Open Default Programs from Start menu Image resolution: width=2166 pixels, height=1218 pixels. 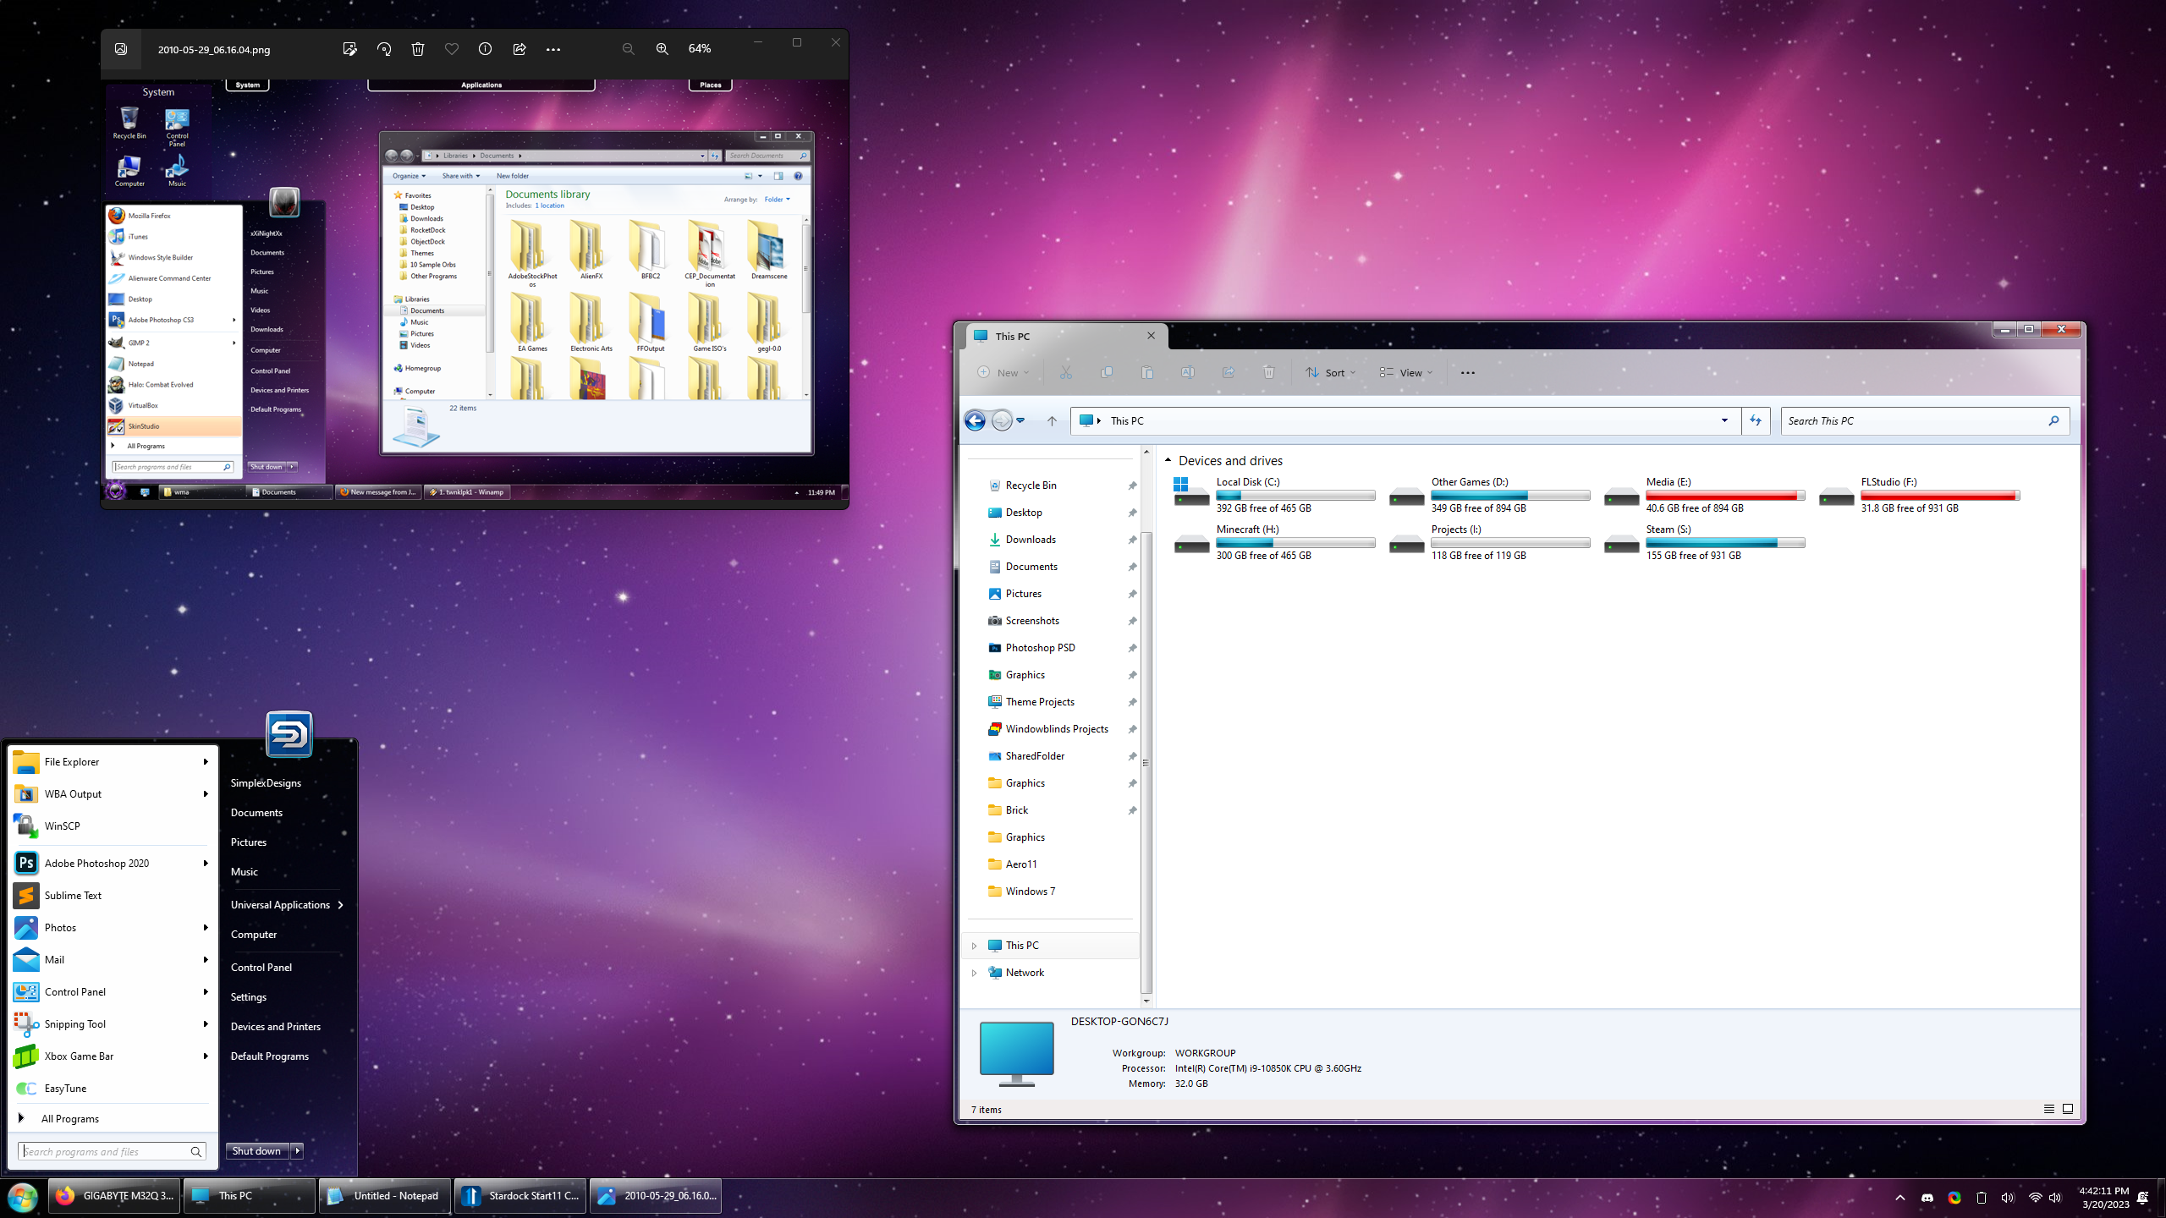(269, 1056)
